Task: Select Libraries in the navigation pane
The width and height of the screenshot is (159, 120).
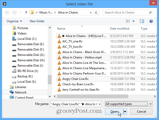Action: (x=21, y=87)
